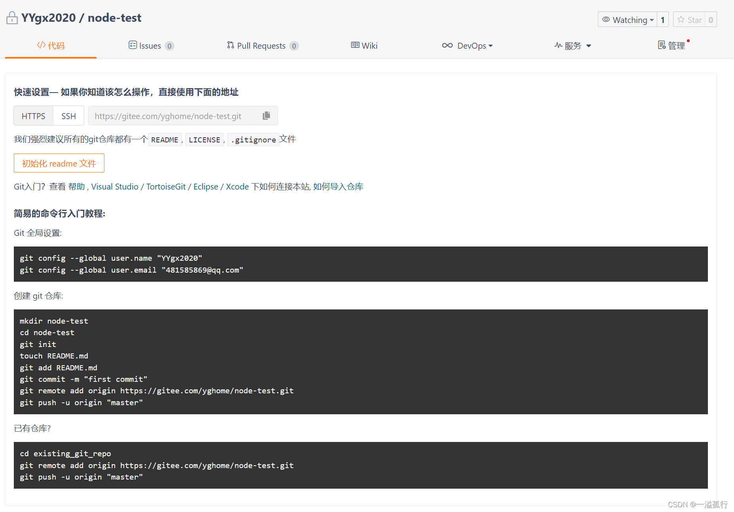Click the Wiki book icon
Image resolution: width=734 pixels, height=512 pixels.
[355, 45]
